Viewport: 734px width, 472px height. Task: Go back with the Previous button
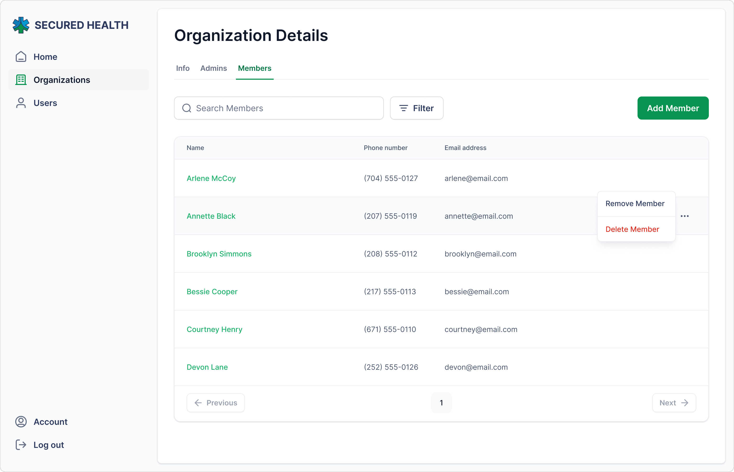(x=216, y=403)
